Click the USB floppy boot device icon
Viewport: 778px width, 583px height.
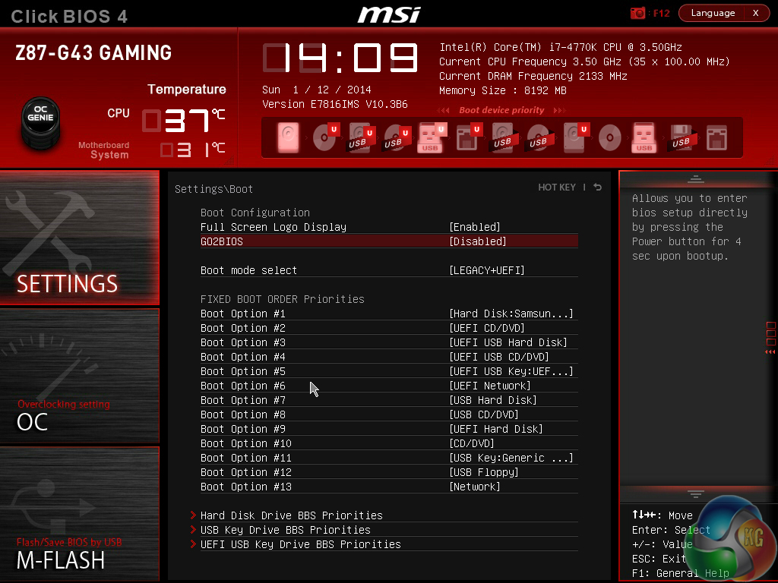[x=683, y=137]
